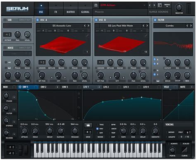Click the pencil edit icon in OSC A
196x160 pixels.
[x=87, y=36]
